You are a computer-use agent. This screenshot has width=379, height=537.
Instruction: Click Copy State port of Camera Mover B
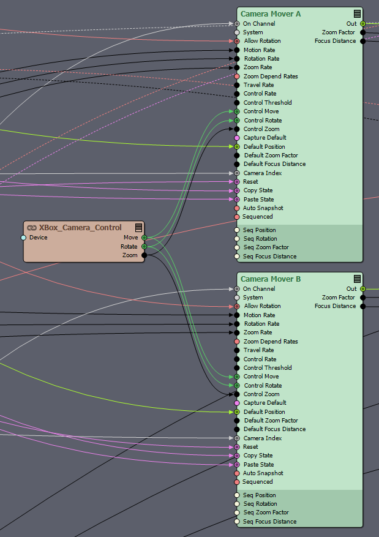click(236, 456)
